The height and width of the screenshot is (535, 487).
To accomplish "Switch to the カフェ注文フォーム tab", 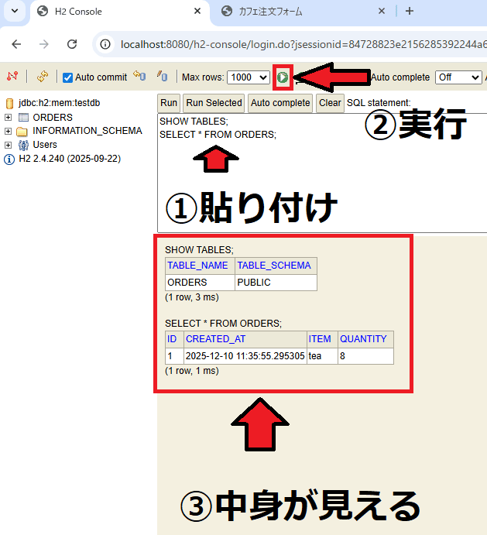I will point(302,12).
